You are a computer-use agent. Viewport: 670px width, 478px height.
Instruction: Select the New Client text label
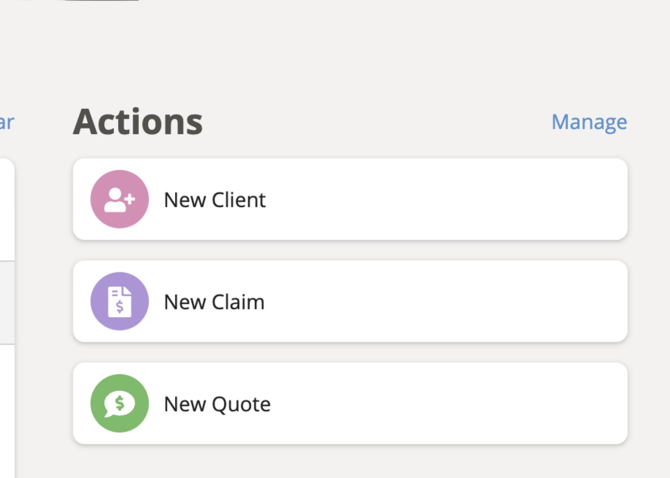[215, 200]
